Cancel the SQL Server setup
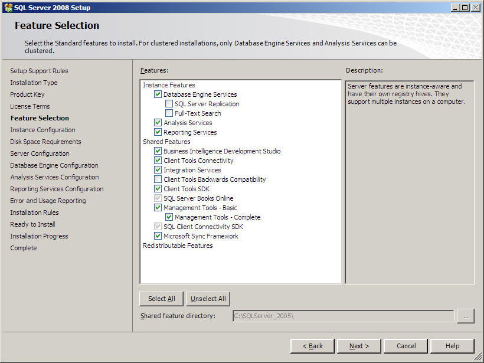Screen dimensions: 484x363 click(x=406, y=346)
